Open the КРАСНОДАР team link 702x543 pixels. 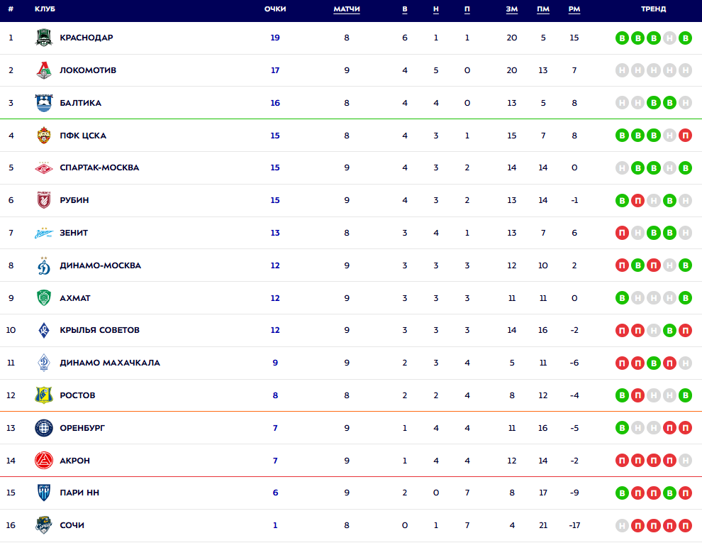pyautogui.click(x=87, y=38)
